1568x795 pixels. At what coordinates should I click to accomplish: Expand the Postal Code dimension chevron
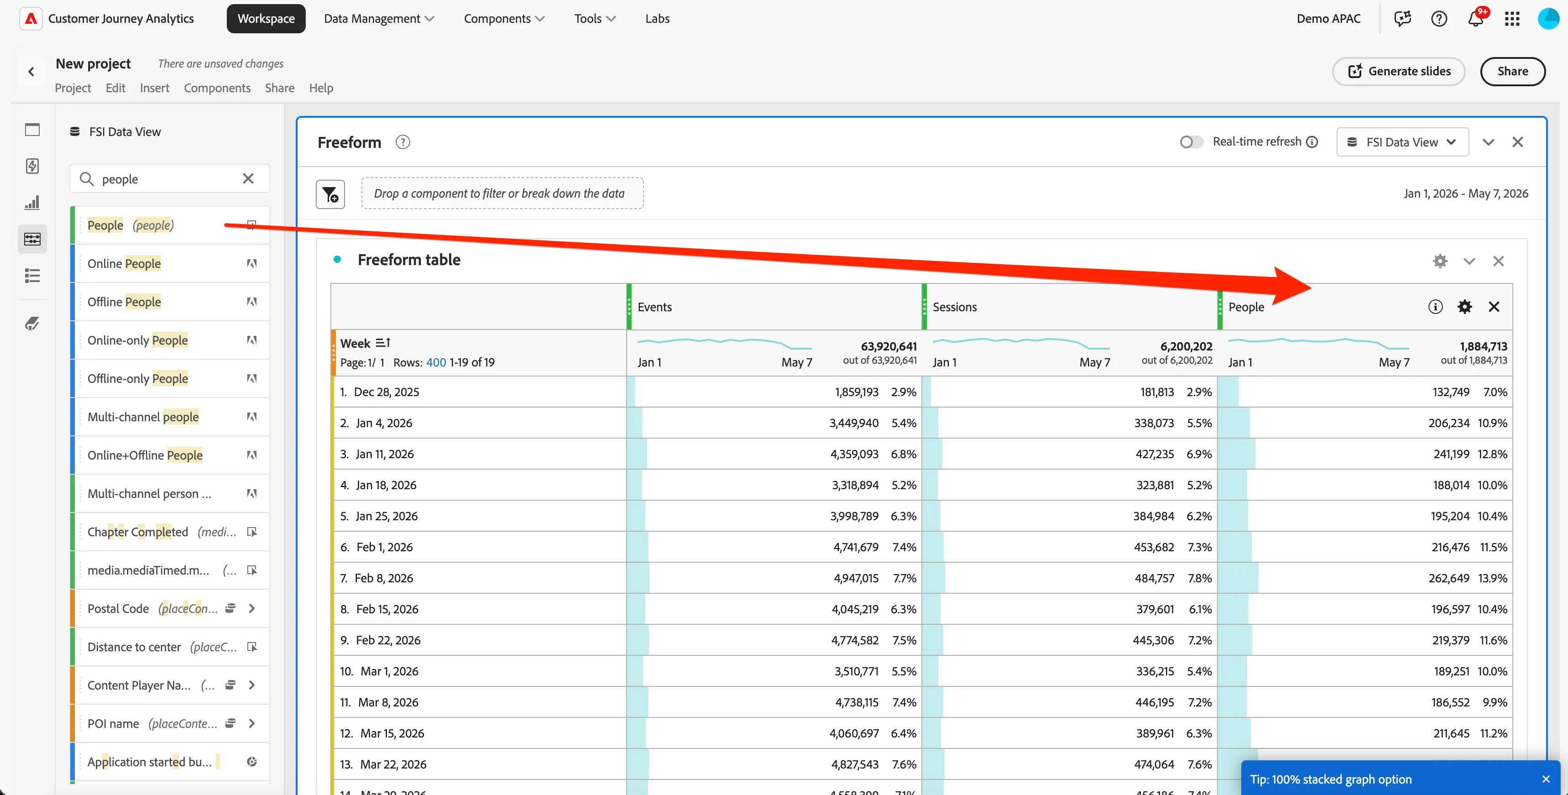click(251, 608)
